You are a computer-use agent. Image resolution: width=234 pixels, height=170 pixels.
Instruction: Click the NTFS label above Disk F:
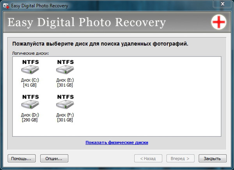pos(65,96)
